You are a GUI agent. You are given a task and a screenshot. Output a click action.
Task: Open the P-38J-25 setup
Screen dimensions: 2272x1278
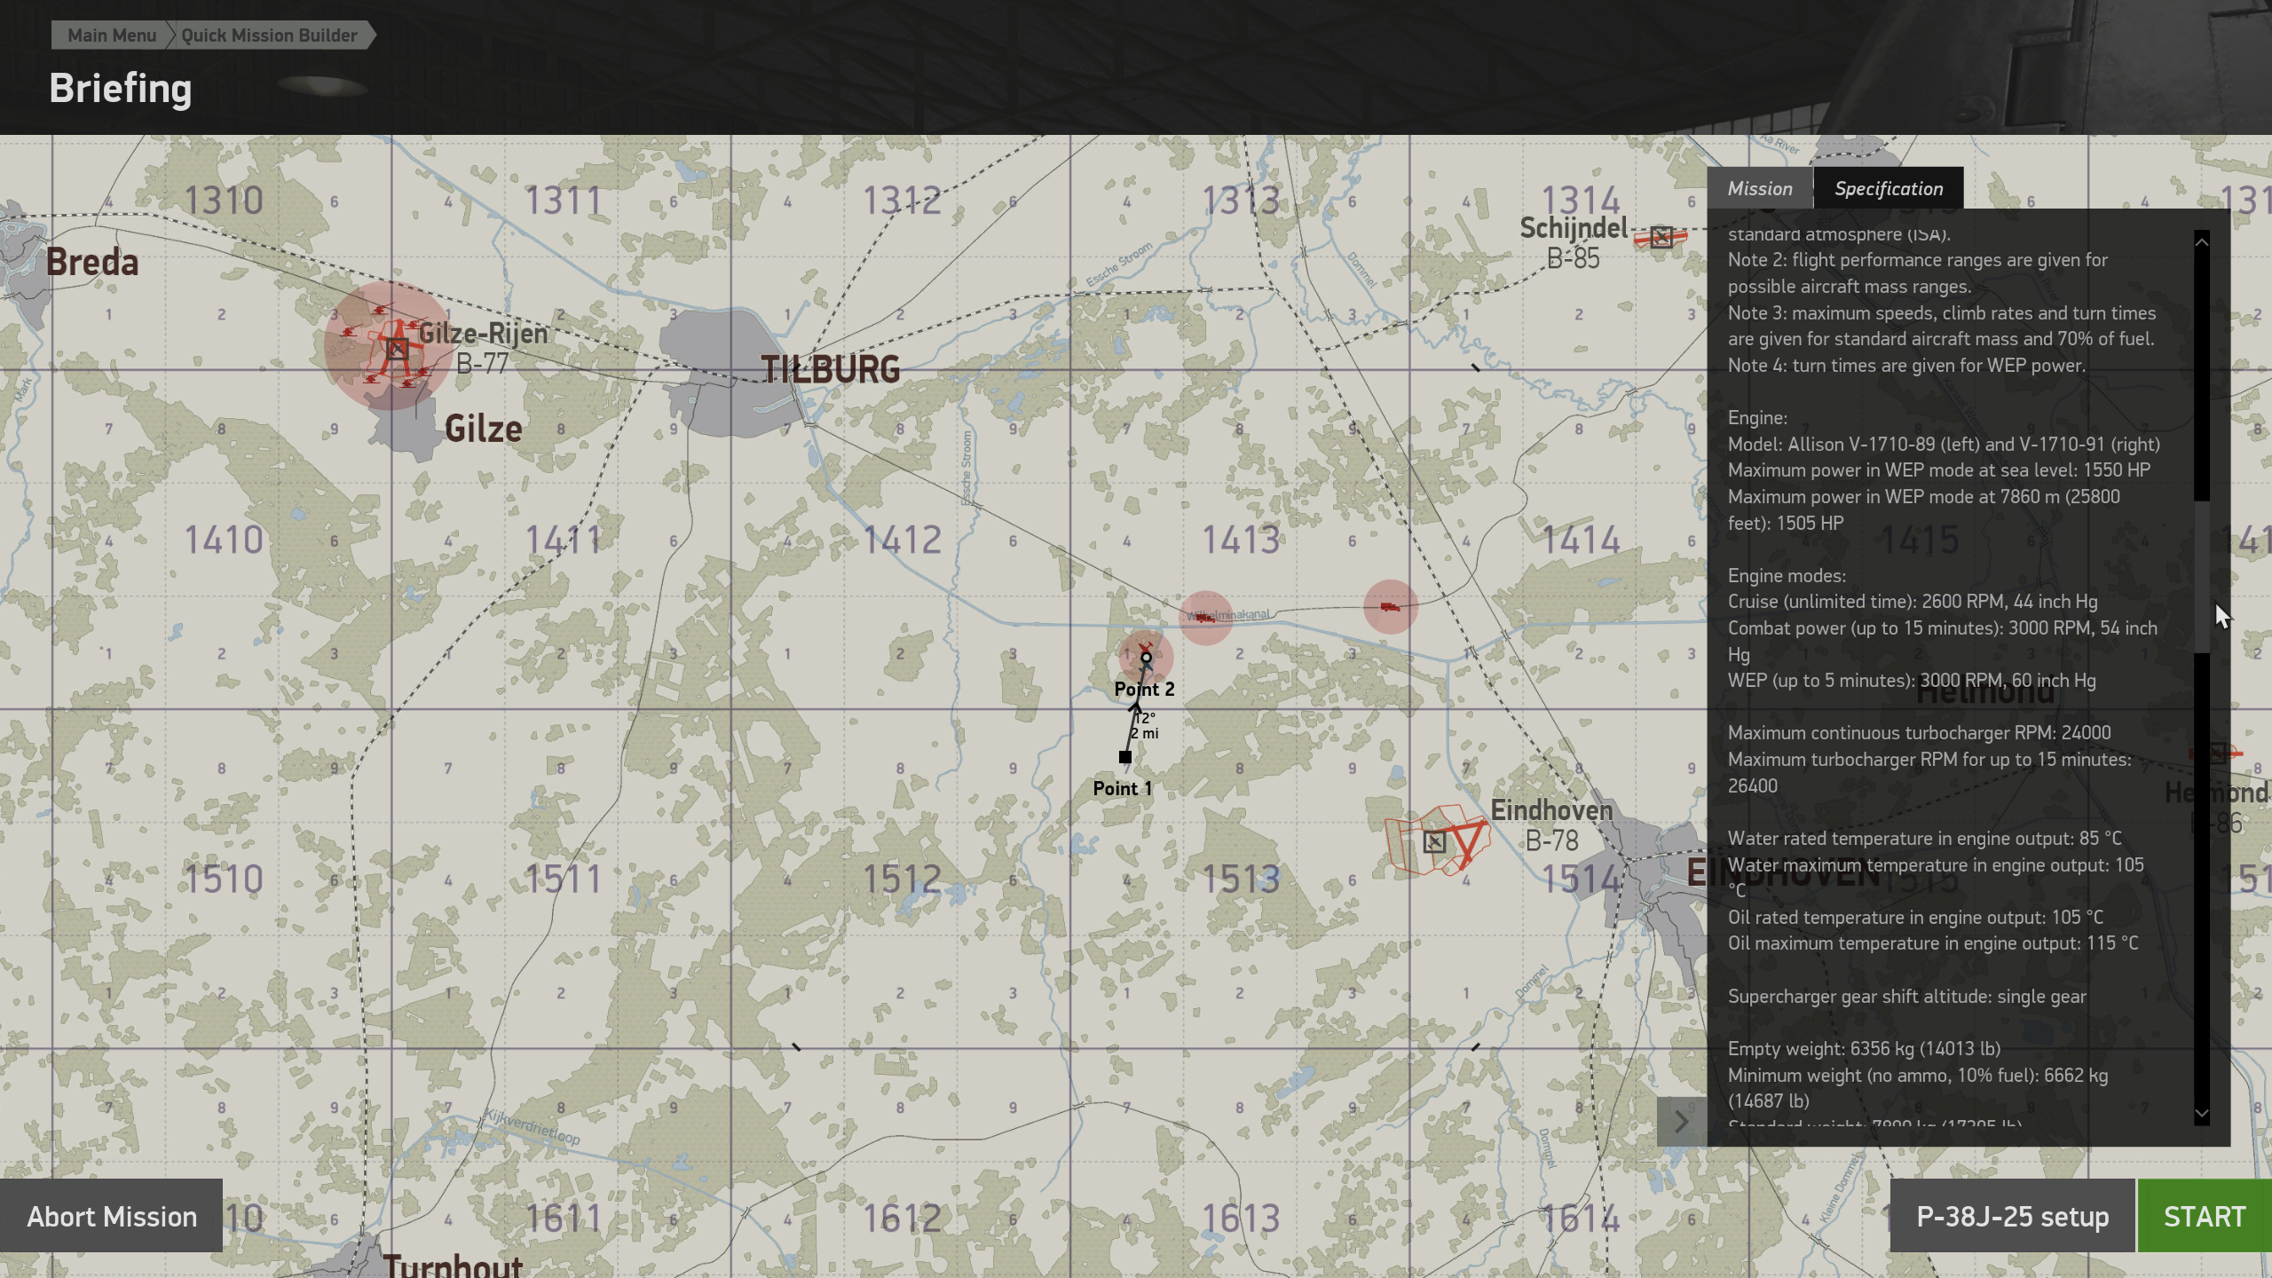point(2011,1216)
